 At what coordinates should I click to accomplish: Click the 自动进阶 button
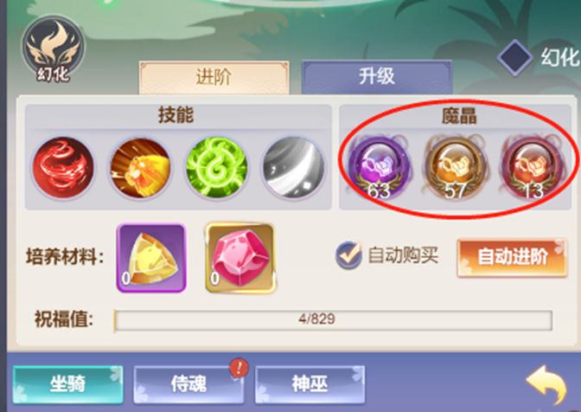(x=512, y=257)
